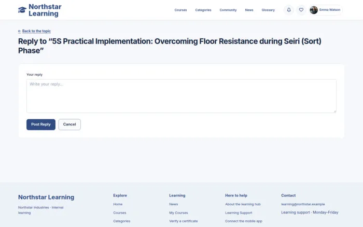
Task: Go to Courses in the top navigation
Action: [180, 10]
